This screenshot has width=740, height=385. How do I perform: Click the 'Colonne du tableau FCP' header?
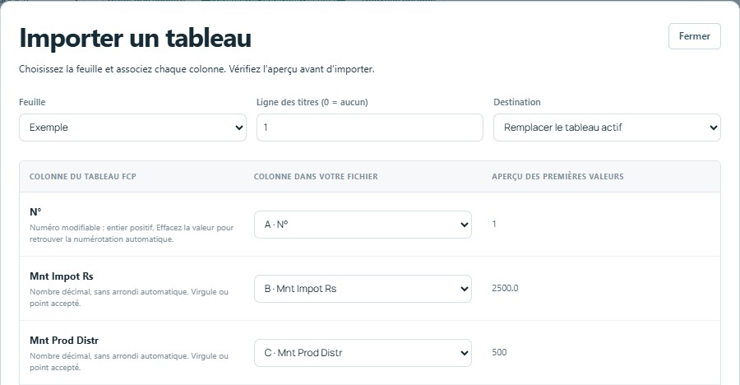coord(82,177)
